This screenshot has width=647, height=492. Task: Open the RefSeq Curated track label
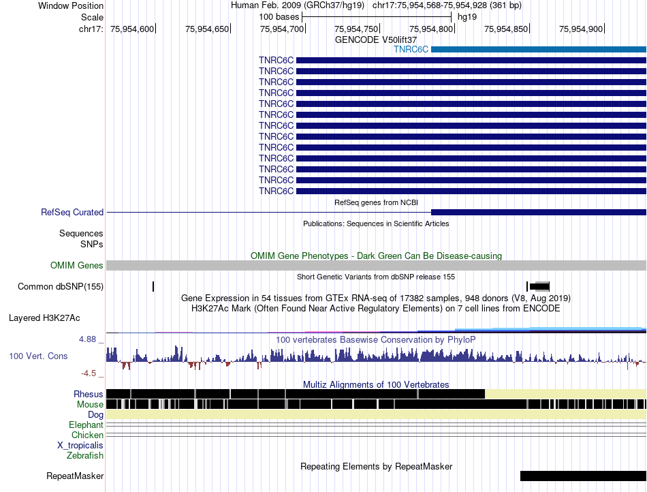click(72, 212)
